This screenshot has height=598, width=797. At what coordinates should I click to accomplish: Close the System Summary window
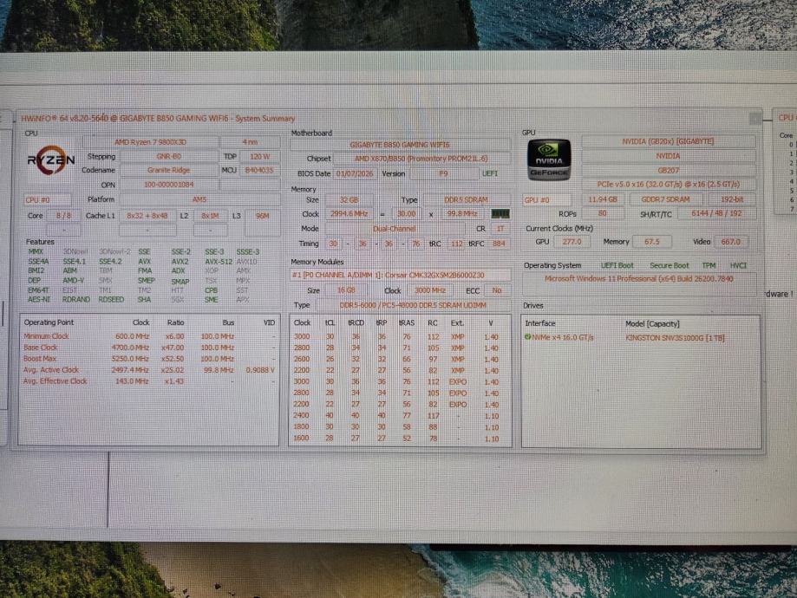[x=755, y=119]
